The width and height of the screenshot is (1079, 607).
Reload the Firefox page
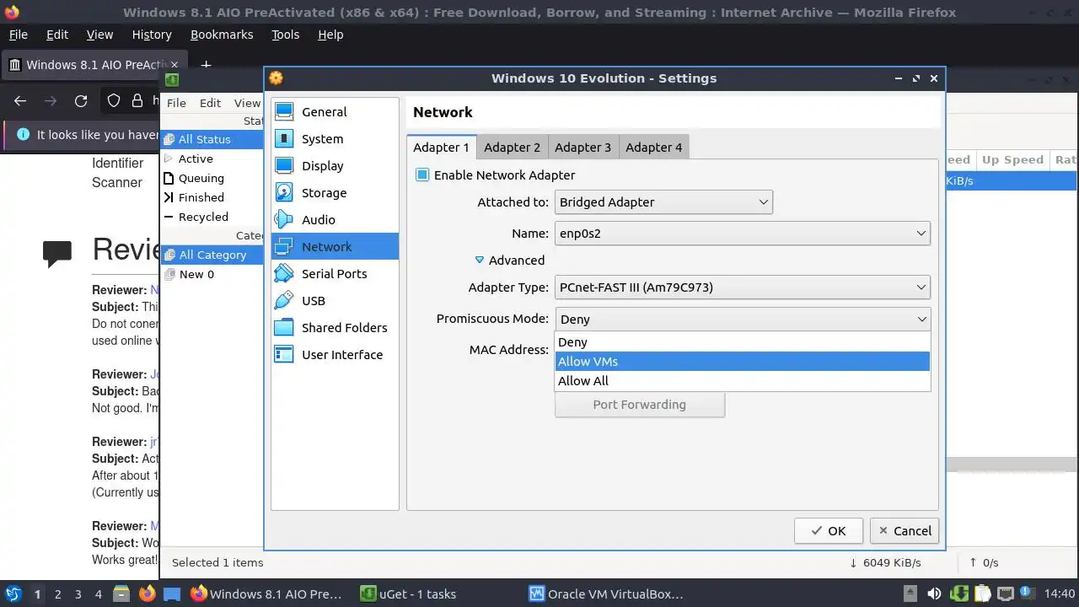(x=81, y=101)
